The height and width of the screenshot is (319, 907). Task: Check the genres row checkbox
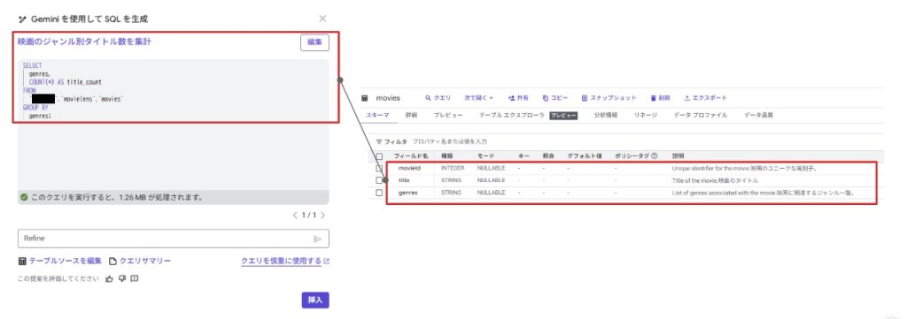pos(379,193)
